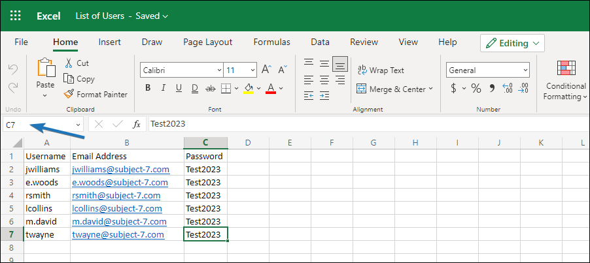Click the Increase Indent icon

coord(324,96)
